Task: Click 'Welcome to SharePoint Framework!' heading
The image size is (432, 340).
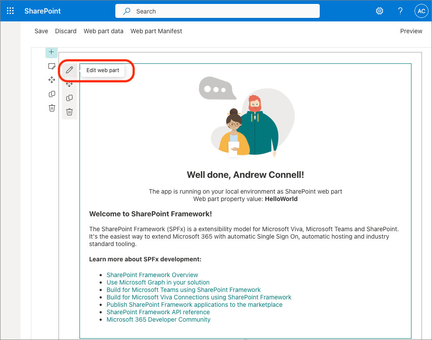Action: [150, 214]
